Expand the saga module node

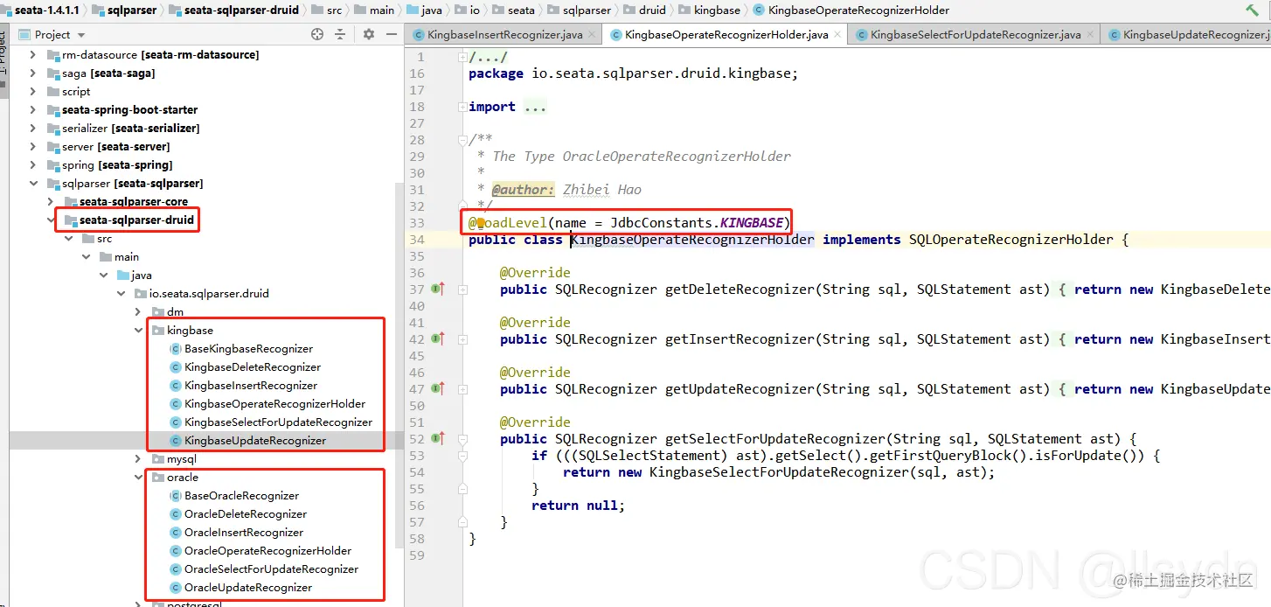click(33, 73)
